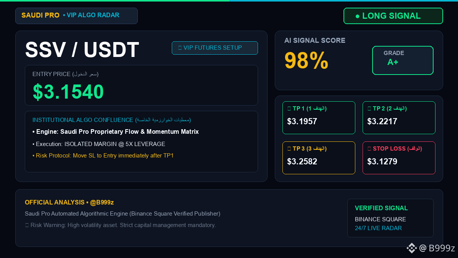Click the 98% AI signal score
Screen dimensions: 458x258
[x=306, y=60]
